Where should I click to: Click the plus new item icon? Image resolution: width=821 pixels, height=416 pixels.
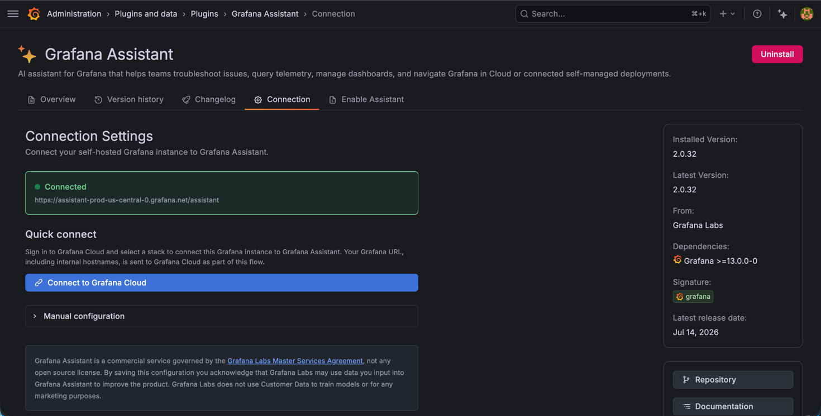click(723, 14)
